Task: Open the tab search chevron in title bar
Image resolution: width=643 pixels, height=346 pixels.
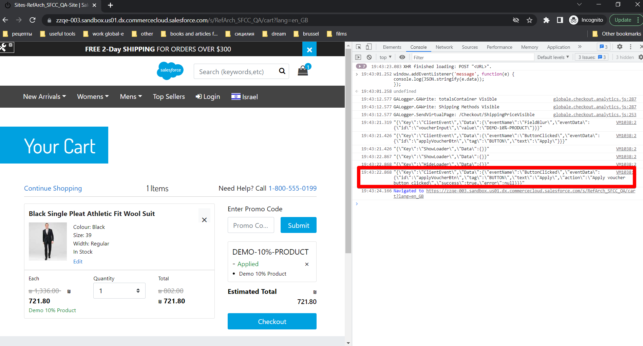Action: coord(579,4)
